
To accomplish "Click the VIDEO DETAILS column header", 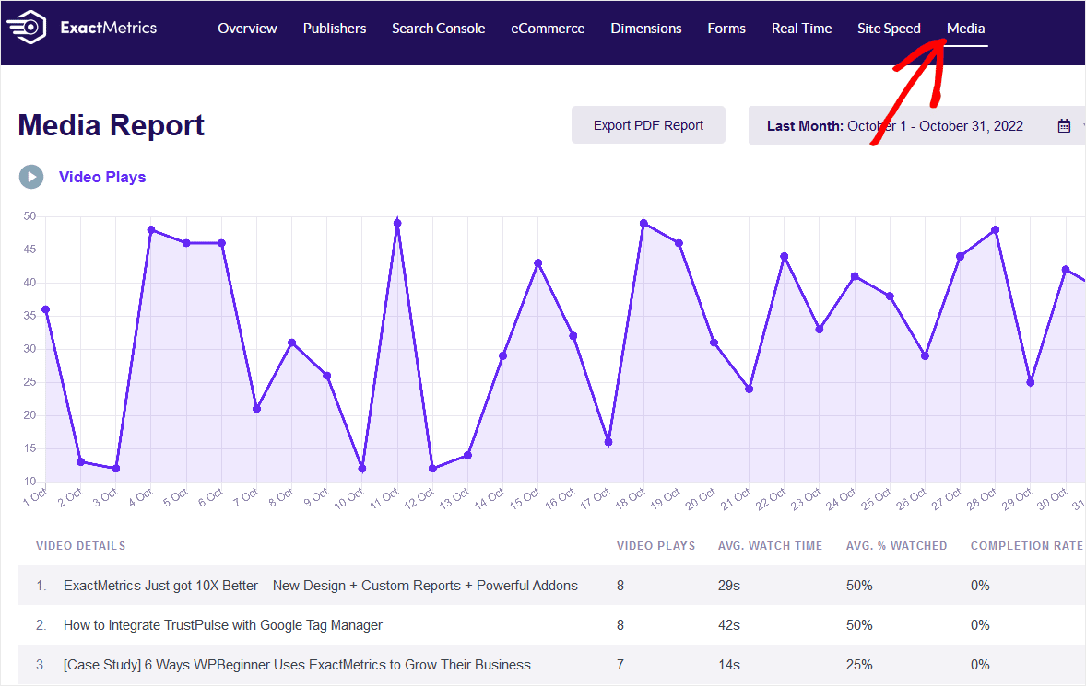I will (81, 546).
